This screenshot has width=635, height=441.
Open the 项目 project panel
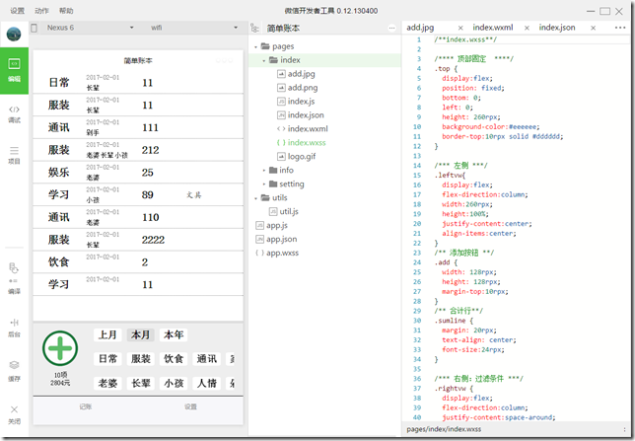pyautogui.click(x=14, y=155)
